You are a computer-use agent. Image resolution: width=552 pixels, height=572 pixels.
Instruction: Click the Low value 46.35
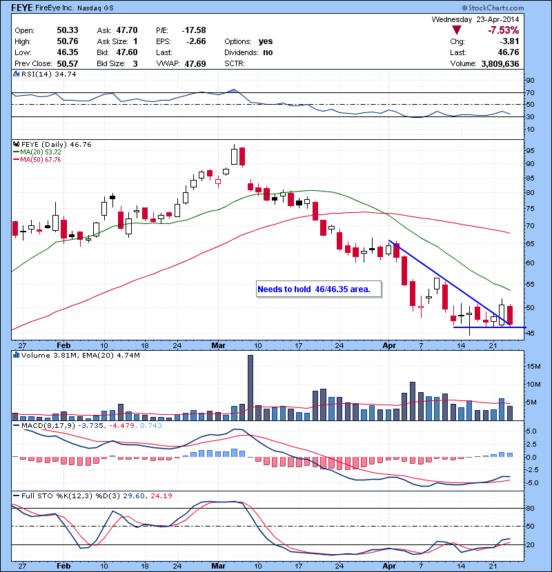click(68, 52)
